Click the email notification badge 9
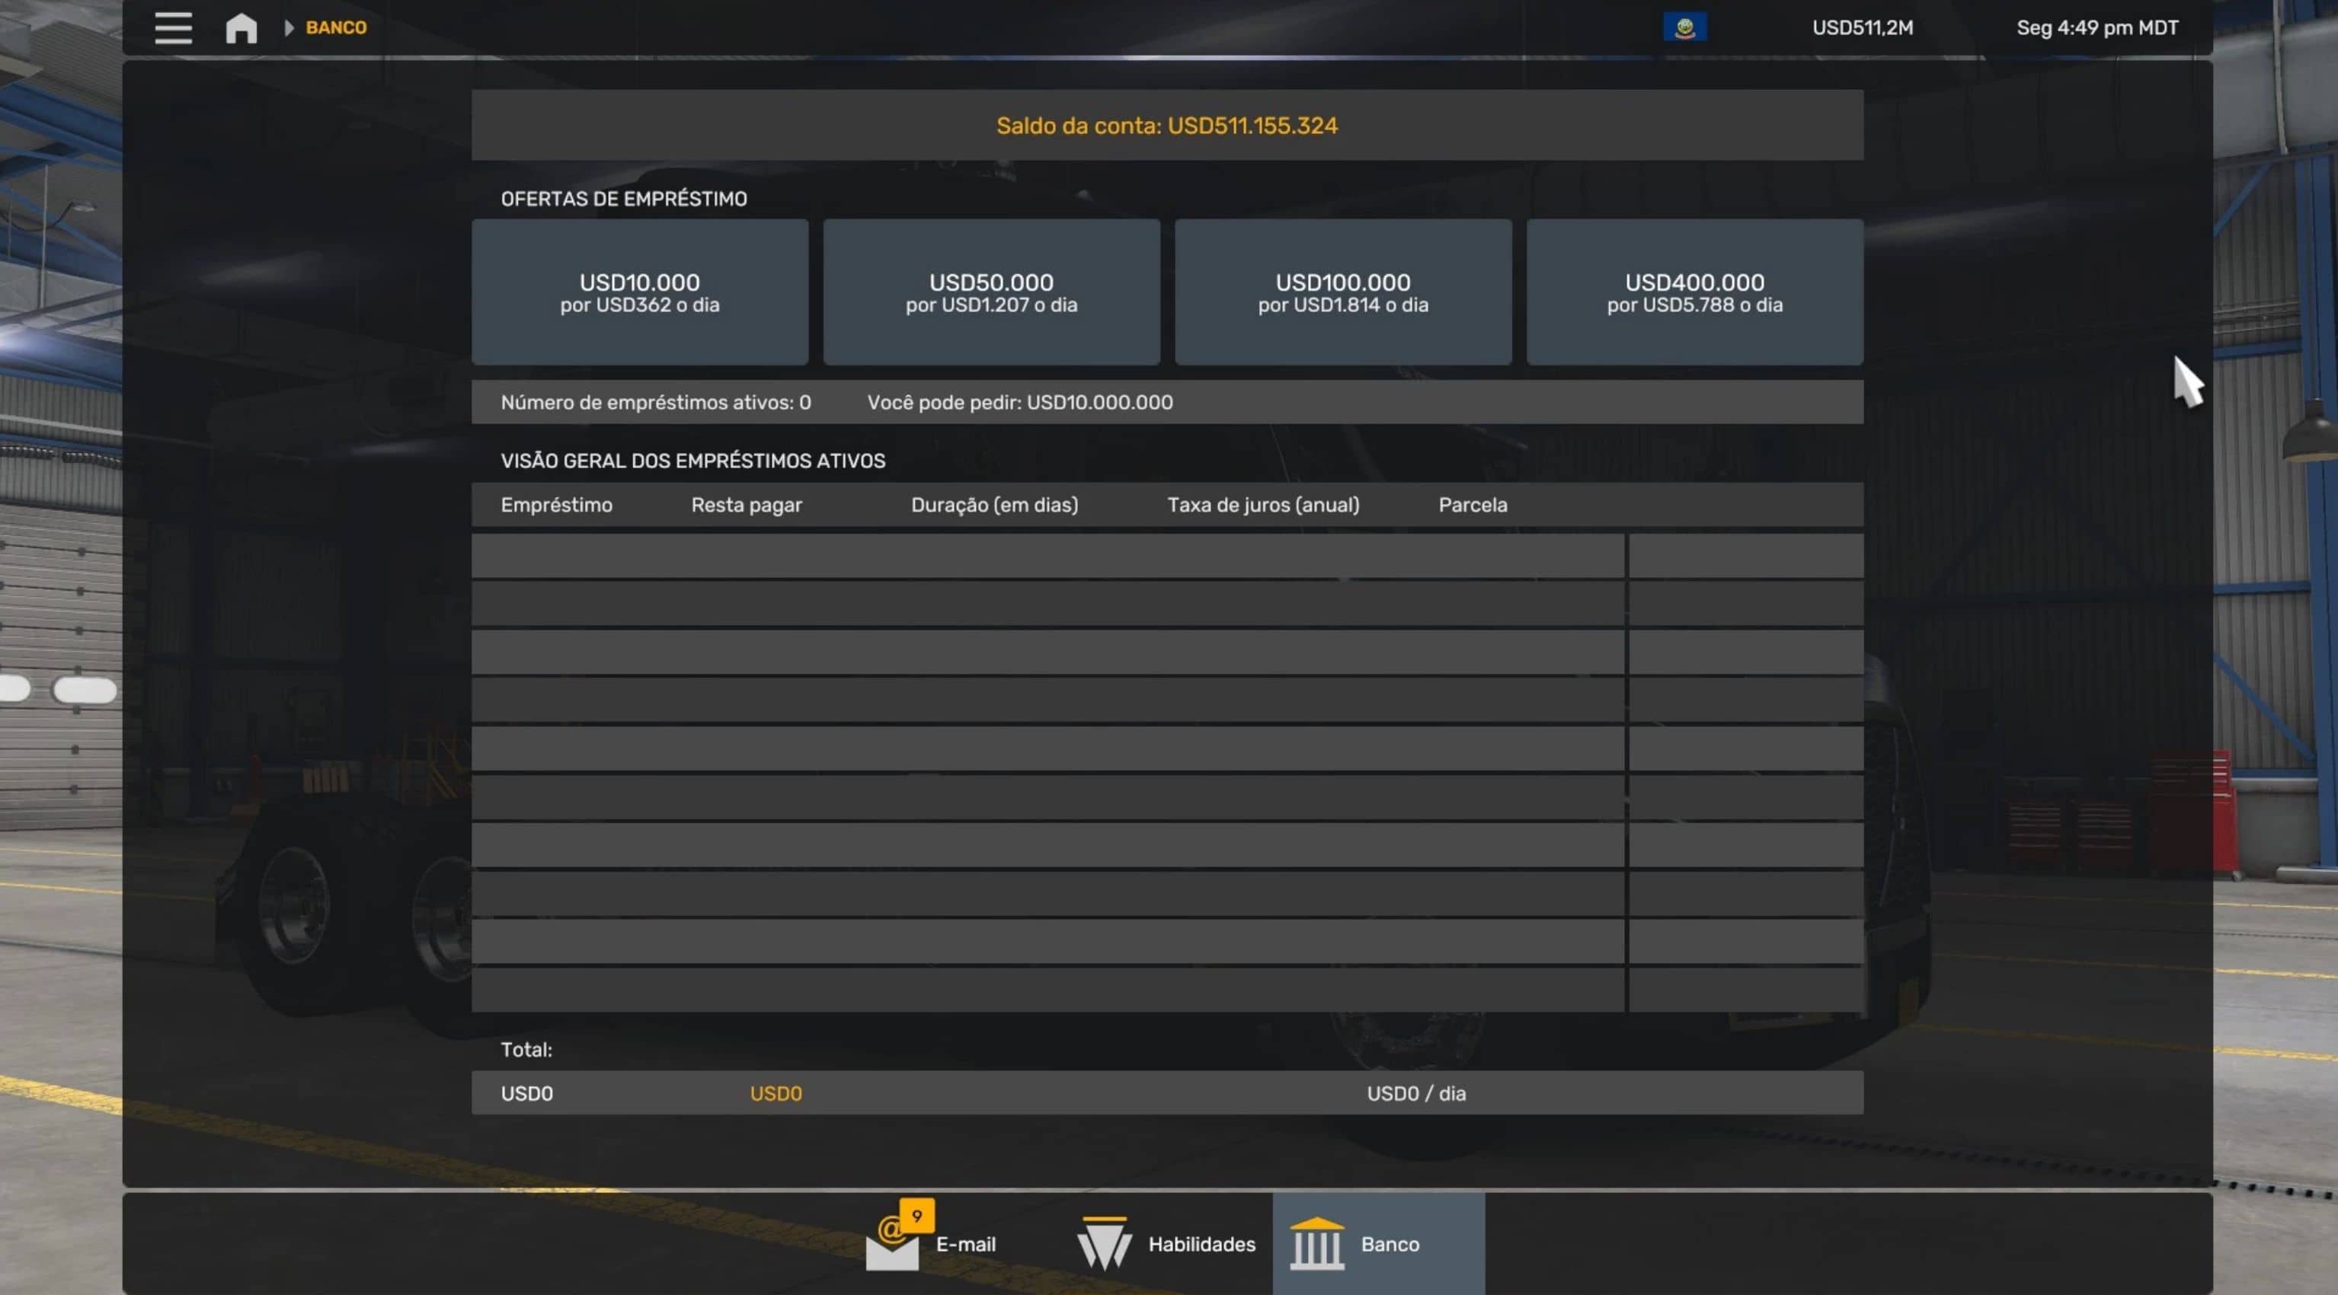This screenshot has width=2338, height=1295. pyautogui.click(x=916, y=1216)
